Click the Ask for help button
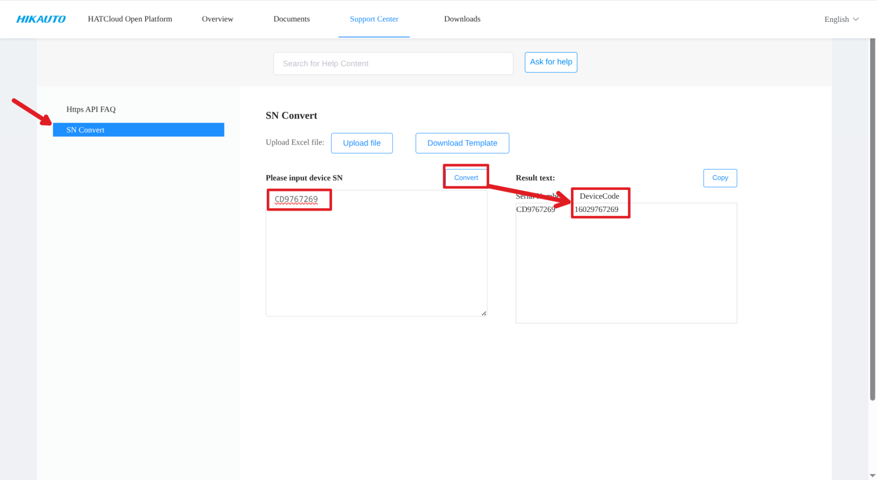The width and height of the screenshot is (877, 480). [x=551, y=62]
